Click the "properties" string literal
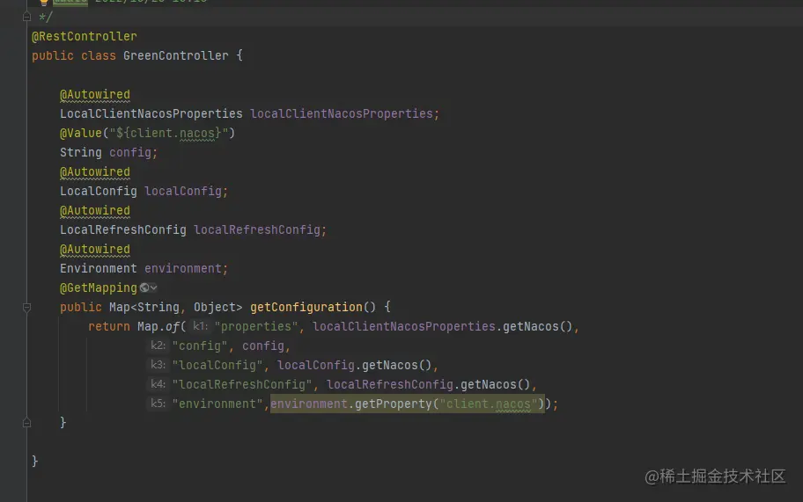This screenshot has height=502, width=803. click(x=256, y=327)
